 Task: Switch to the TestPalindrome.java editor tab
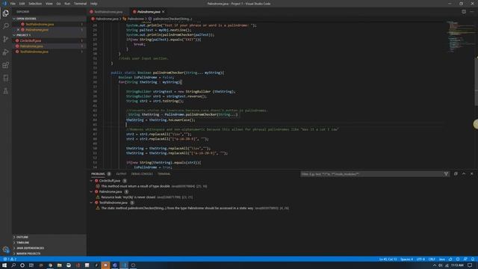pyautogui.click(x=108, y=12)
